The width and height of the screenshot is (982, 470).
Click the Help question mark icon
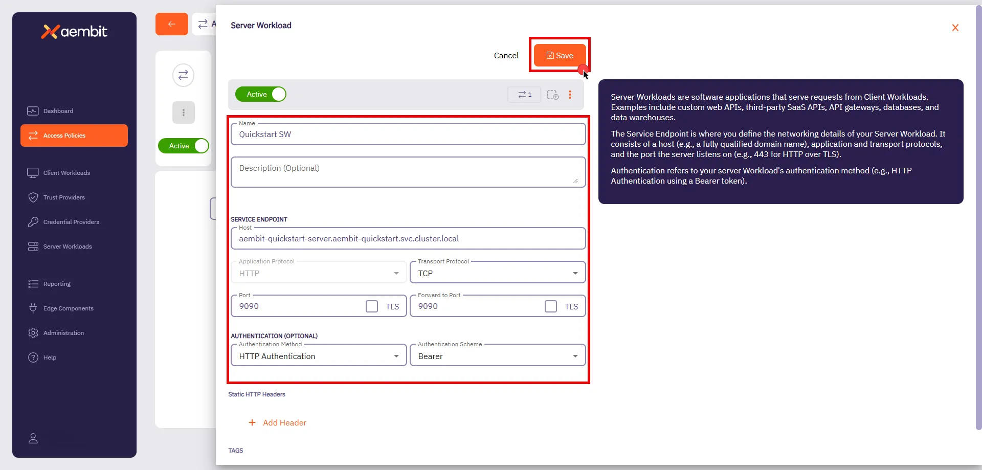(33, 357)
